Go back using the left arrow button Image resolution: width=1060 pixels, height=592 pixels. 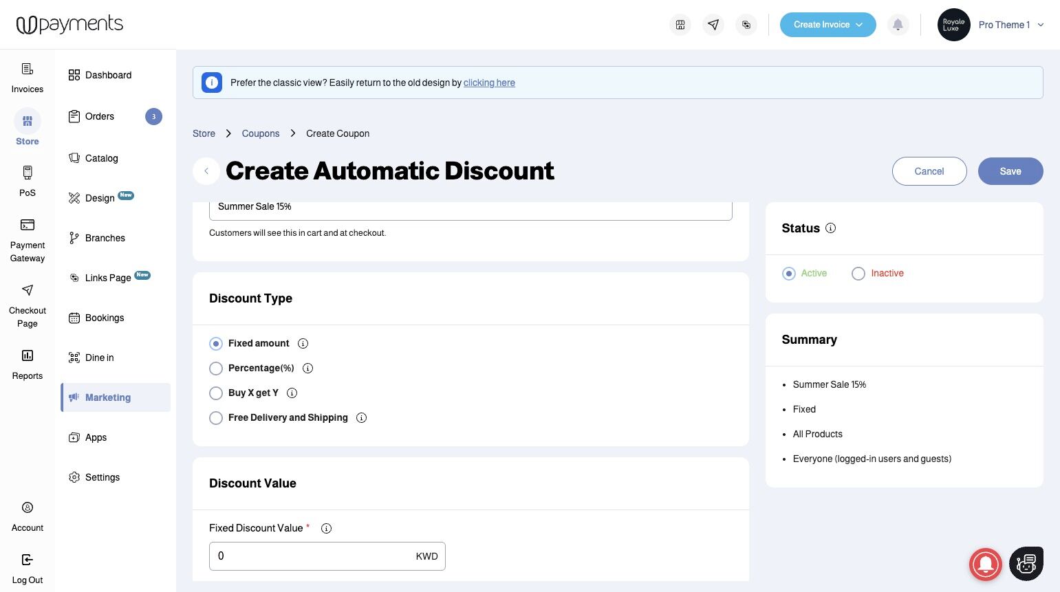[x=206, y=171]
